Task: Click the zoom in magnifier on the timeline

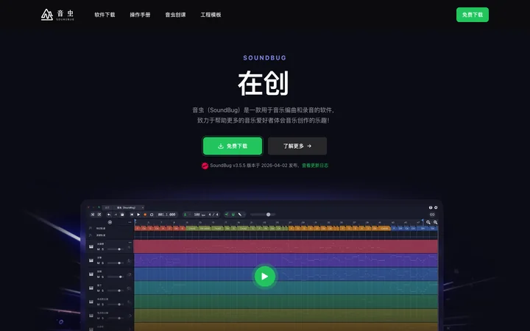Action: point(435,222)
